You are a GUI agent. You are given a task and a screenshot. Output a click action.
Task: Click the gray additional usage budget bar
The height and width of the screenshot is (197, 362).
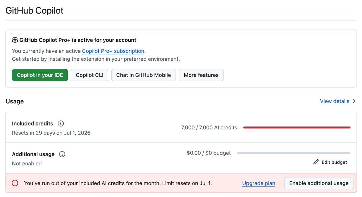294,153
